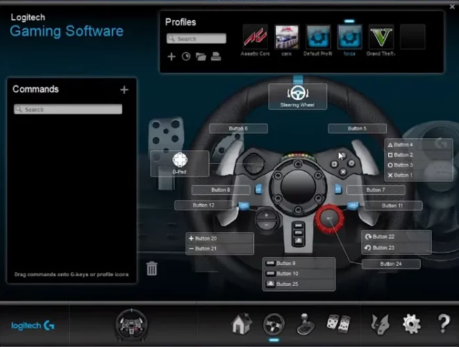This screenshot has height=347, width=459.
Task: Select Button 8 label
Action: 221,190
